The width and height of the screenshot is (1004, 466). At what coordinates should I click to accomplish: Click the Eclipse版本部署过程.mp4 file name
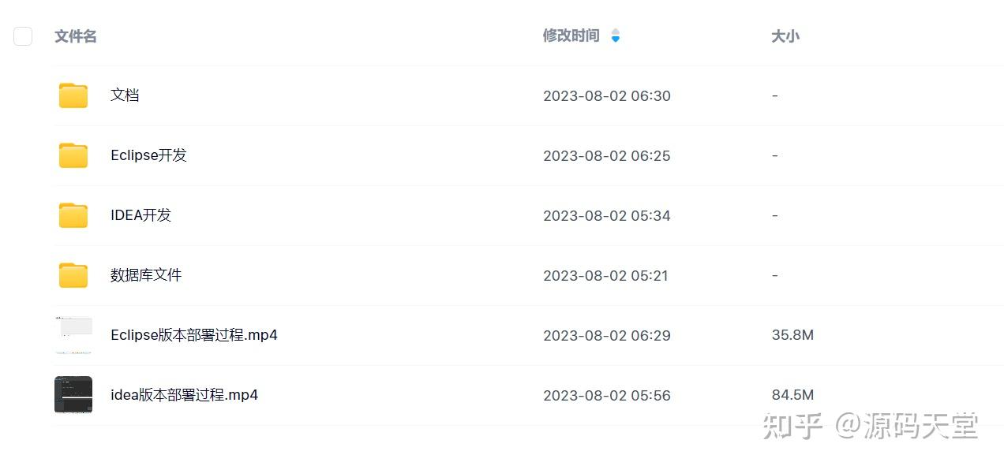(194, 335)
